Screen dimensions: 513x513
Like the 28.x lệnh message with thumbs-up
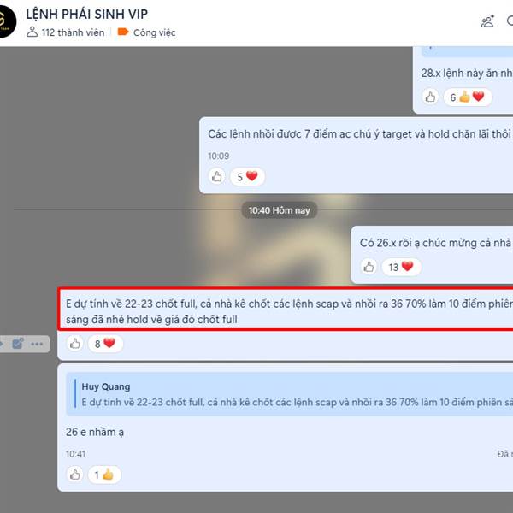(x=430, y=97)
